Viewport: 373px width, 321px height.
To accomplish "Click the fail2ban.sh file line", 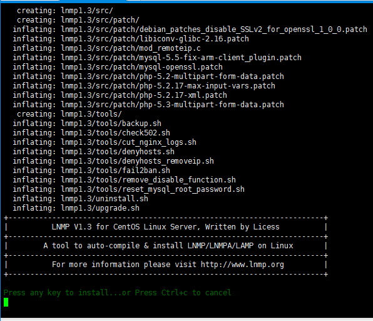I will coord(91,171).
